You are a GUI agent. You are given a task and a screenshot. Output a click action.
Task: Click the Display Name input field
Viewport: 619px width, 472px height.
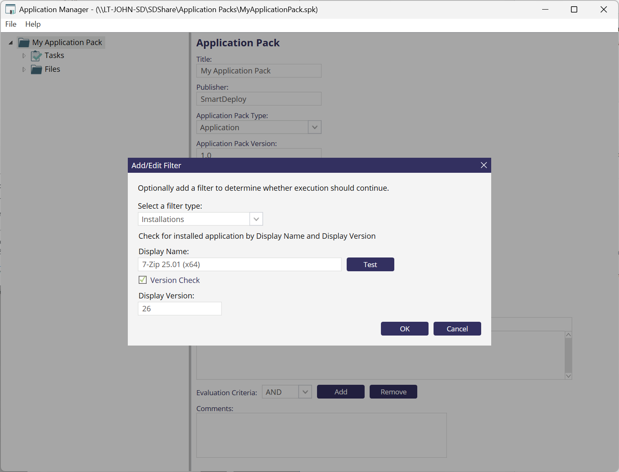(x=239, y=265)
